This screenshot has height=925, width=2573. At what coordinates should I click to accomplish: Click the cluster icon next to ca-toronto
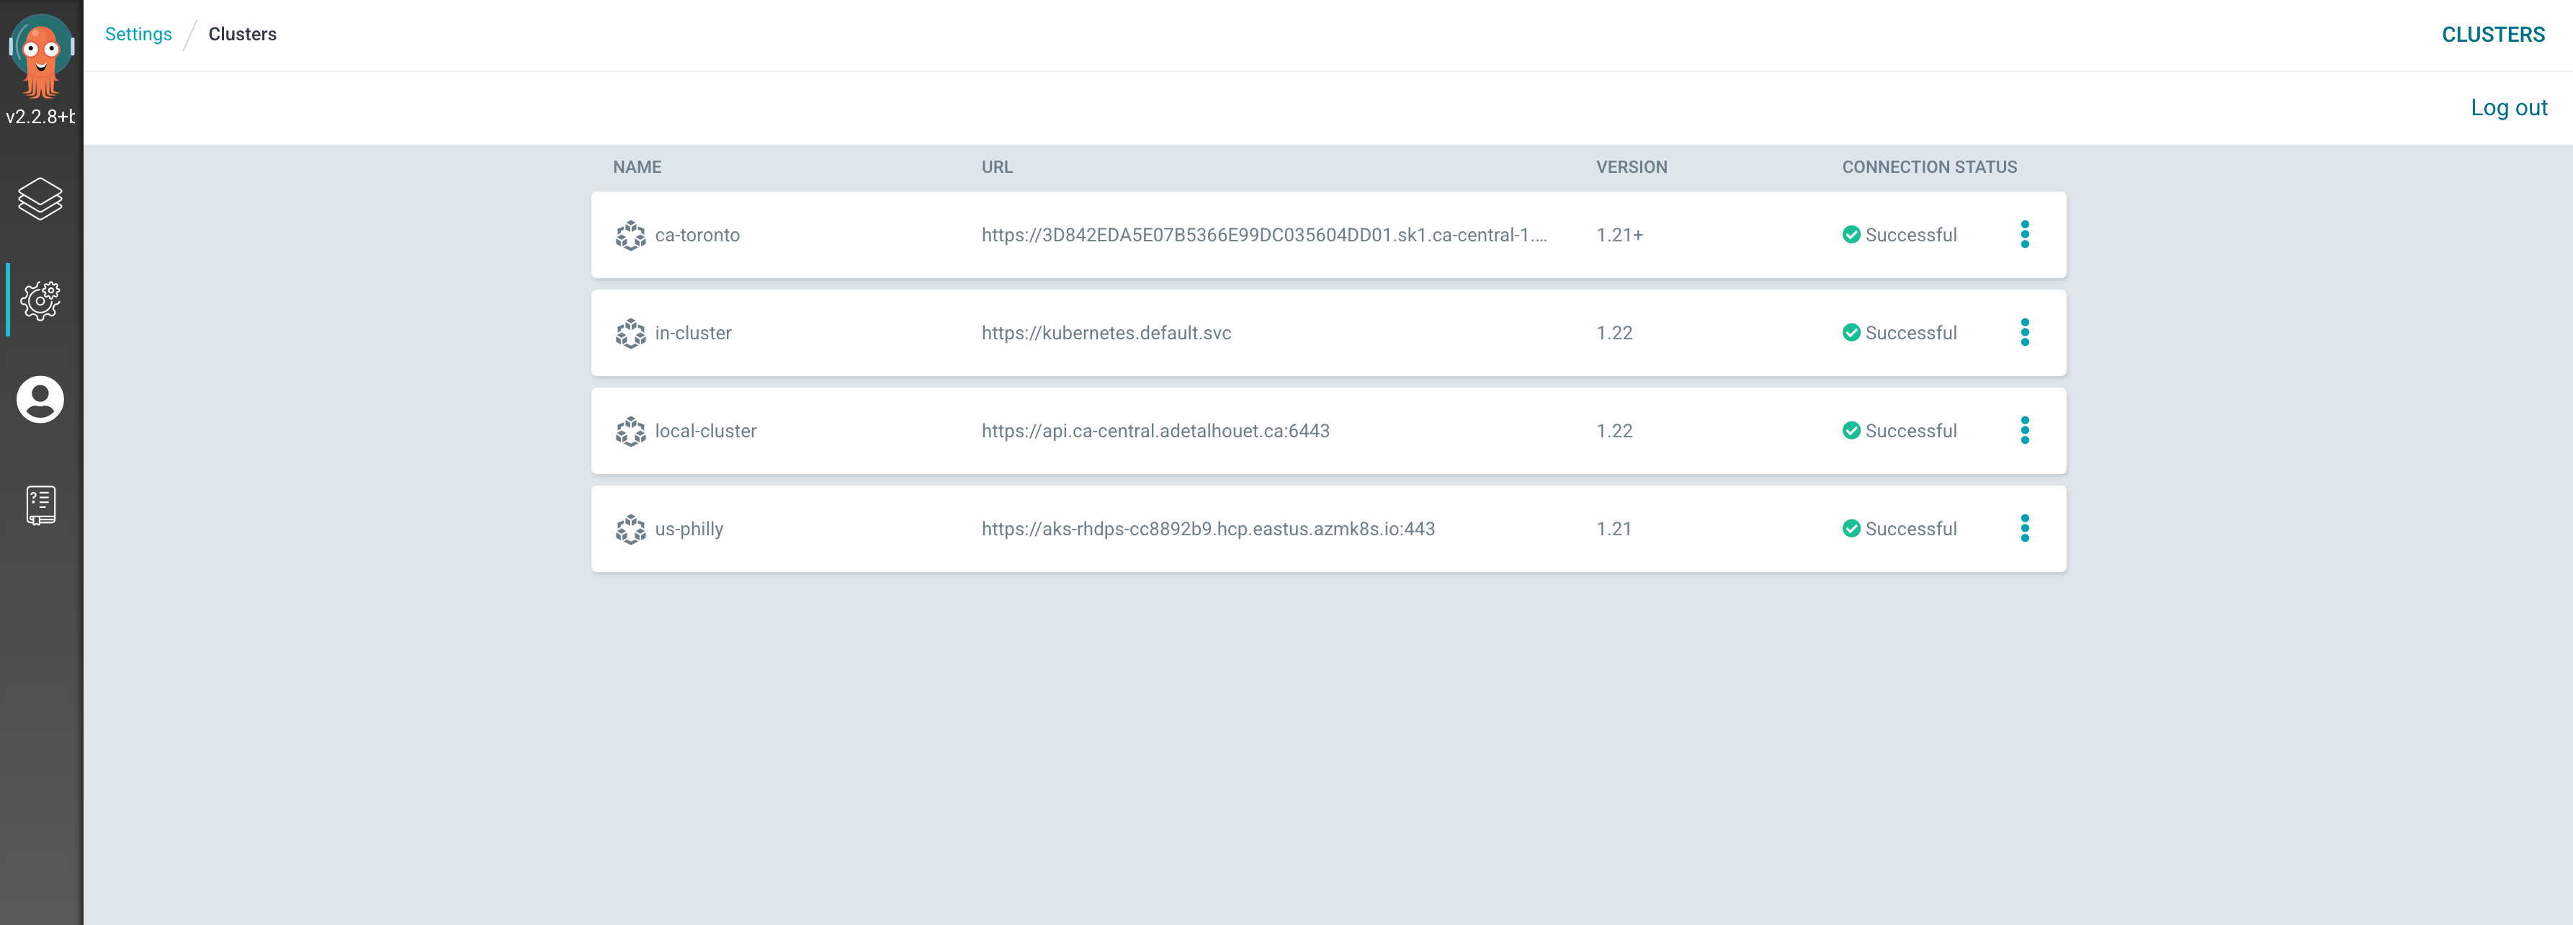[x=630, y=236]
